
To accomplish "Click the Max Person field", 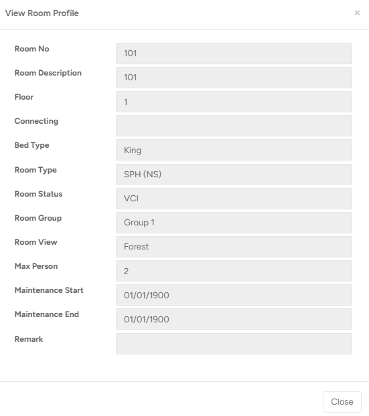I will [234, 271].
